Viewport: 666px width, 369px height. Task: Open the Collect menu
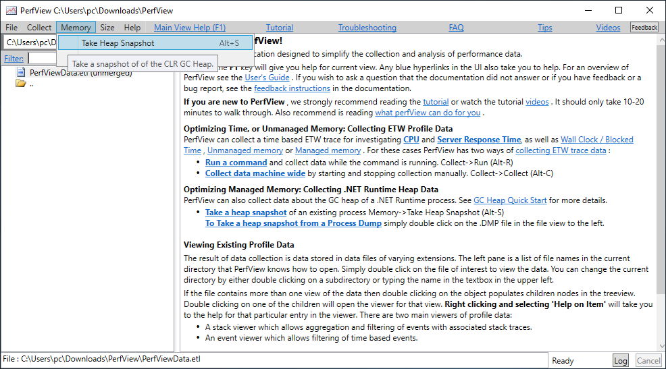click(39, 28)
